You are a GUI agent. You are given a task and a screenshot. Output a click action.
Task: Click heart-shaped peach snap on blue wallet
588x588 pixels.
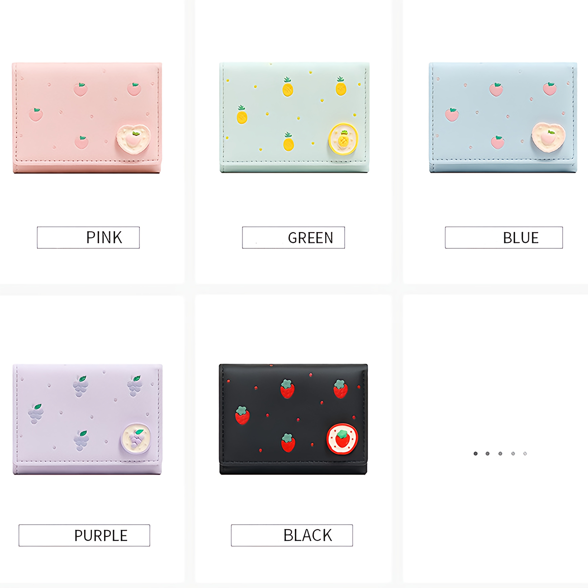(549, 136)
